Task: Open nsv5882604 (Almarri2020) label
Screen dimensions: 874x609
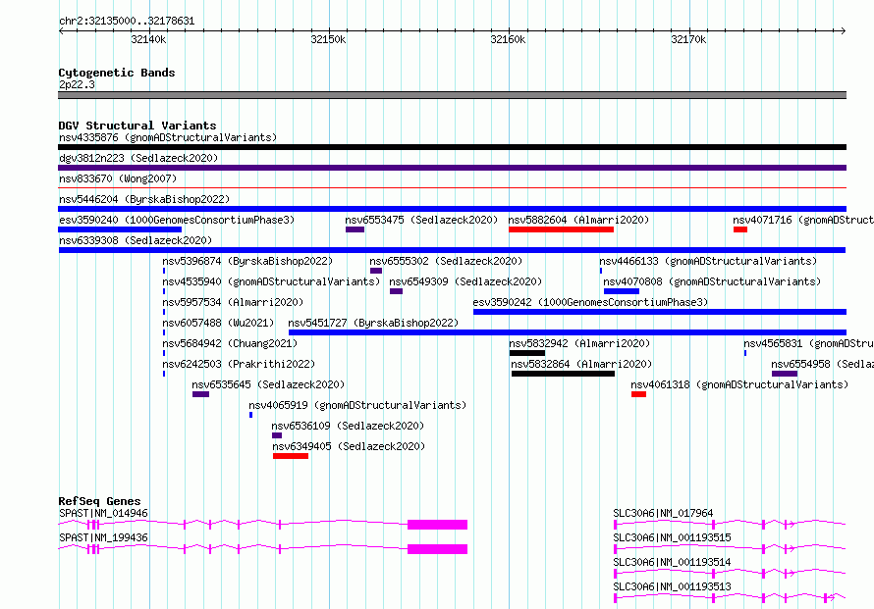Action: 578,220
